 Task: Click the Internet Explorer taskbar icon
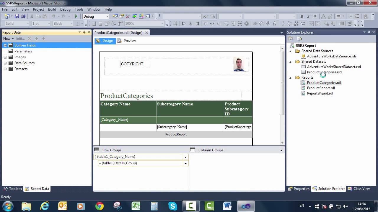[x=44, y=206]
